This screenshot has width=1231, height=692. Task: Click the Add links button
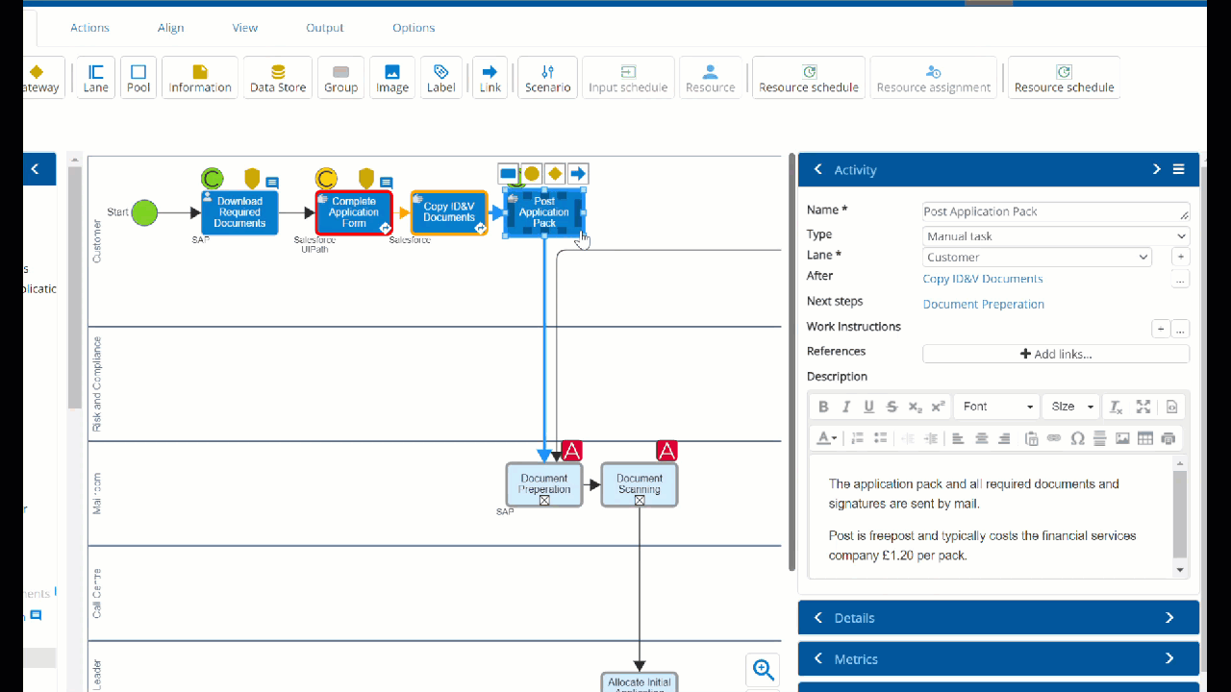tap(1055, 354)
